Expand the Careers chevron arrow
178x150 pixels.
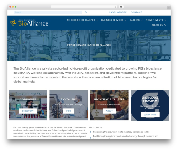(x=142, y=20)
